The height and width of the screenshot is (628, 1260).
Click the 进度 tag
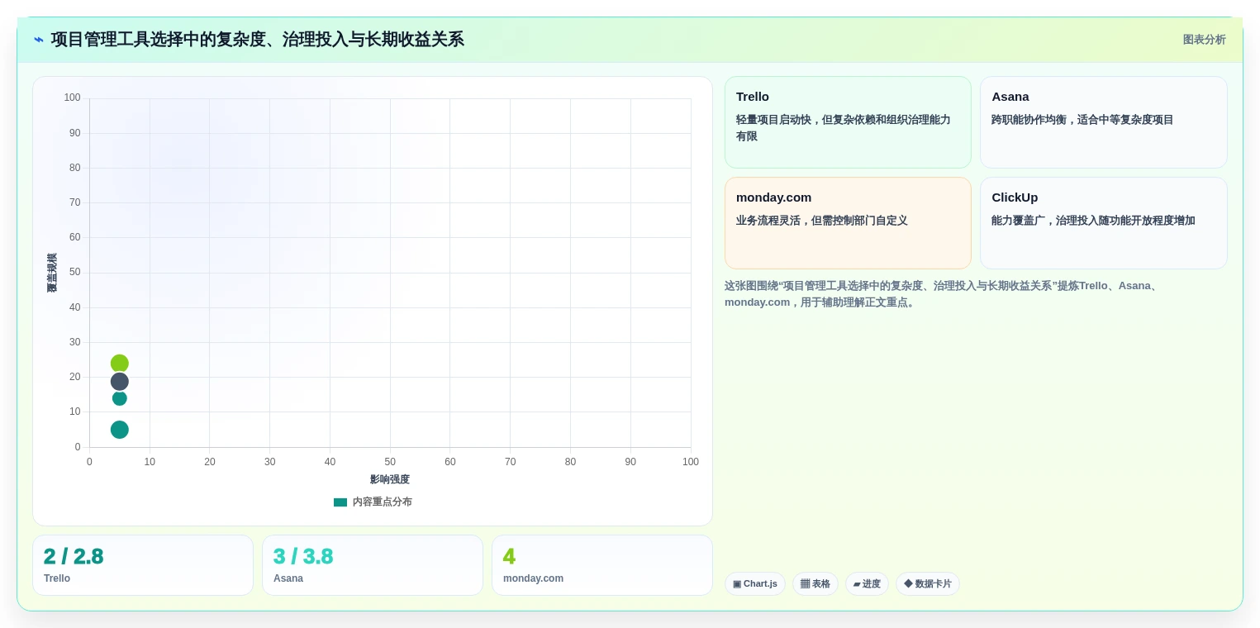click(x=867, y=584)
